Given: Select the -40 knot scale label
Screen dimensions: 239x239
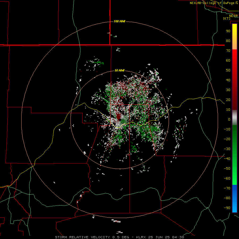Looking at the screenshot, I should pos(227,159).
